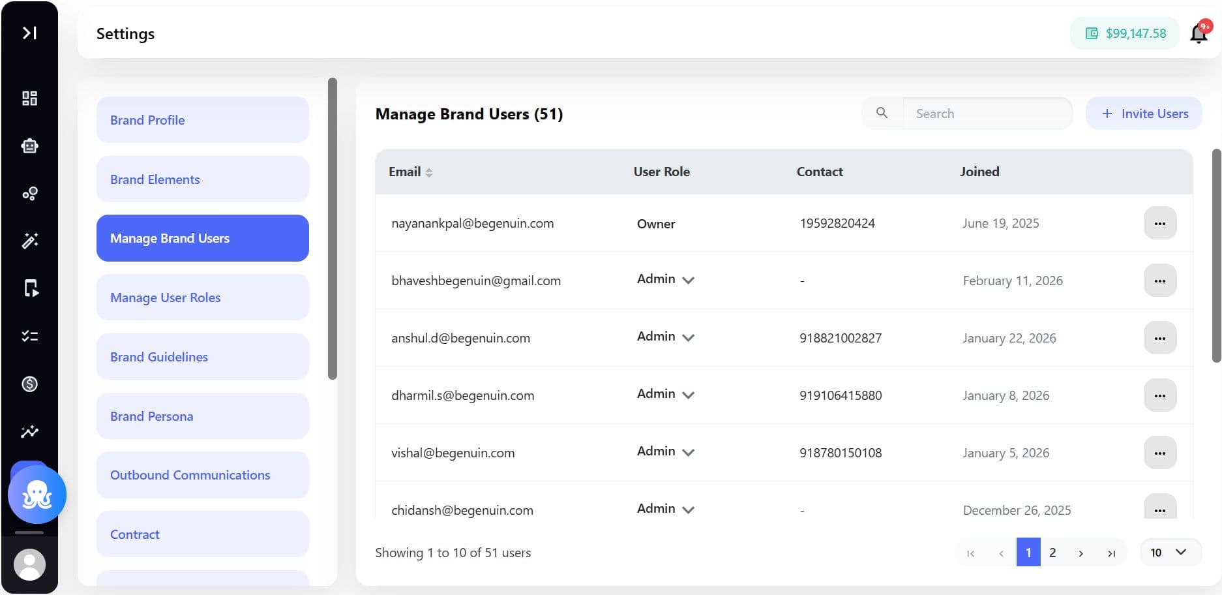Change role dropdown for vishal@begenuin.com
Image resolution: width=1222 pixels, height=595 pixels.
coord(665,451)
